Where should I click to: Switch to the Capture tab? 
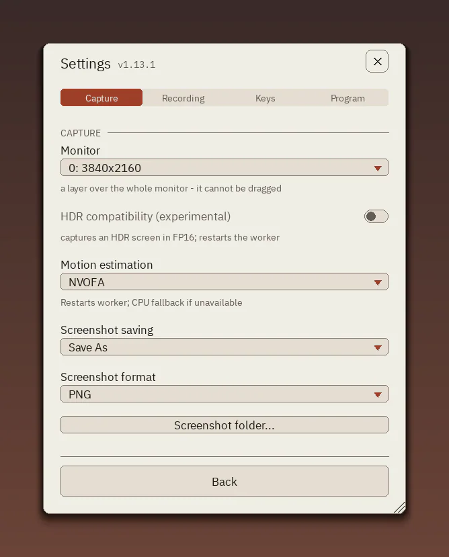pyautogui.click(x=101, y=97)
